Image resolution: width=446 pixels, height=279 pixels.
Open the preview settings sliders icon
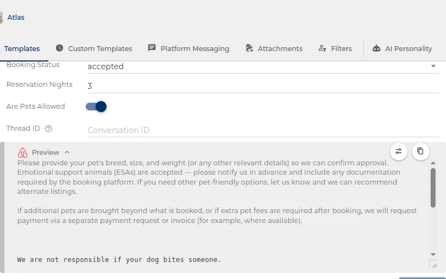(399, 151)
